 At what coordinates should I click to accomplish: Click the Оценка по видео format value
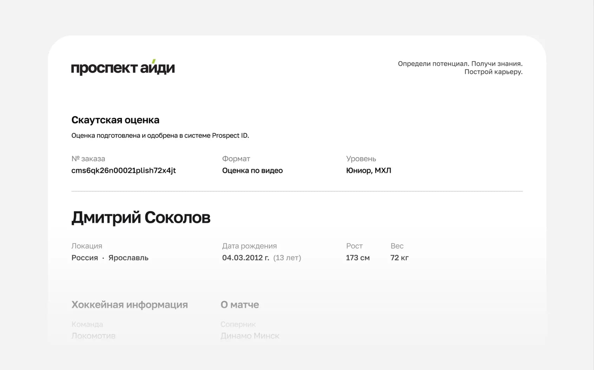(x=252, y=171)
